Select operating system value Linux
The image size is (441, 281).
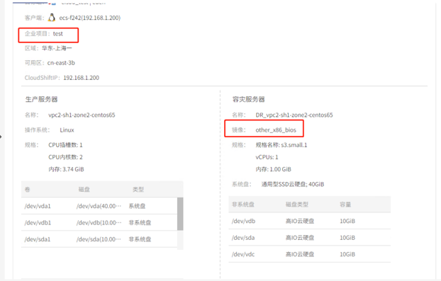click(67, 130)
